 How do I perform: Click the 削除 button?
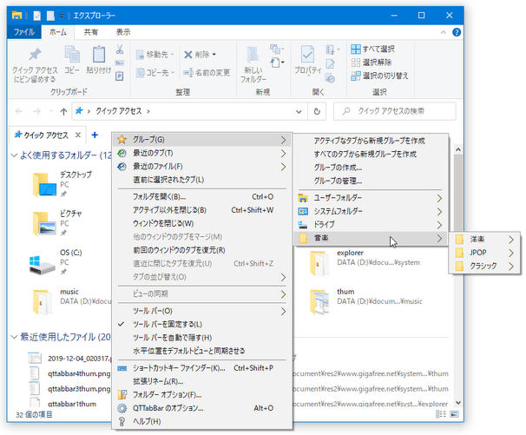(200, 55)
